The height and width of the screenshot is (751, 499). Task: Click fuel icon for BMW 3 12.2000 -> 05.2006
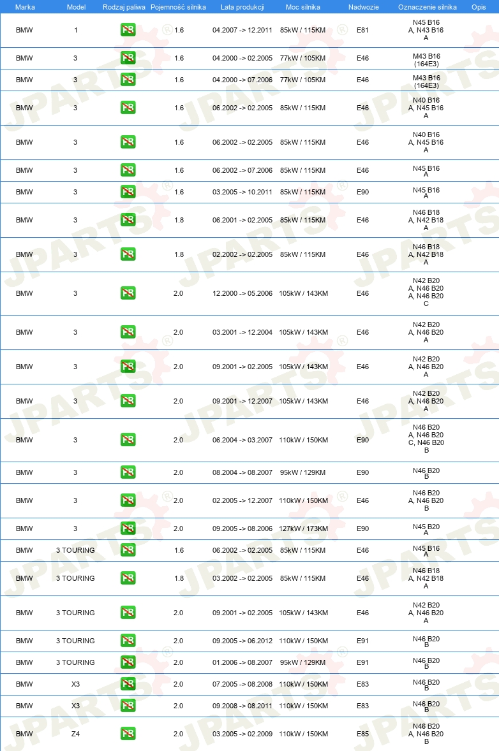(x=128, y=293)
